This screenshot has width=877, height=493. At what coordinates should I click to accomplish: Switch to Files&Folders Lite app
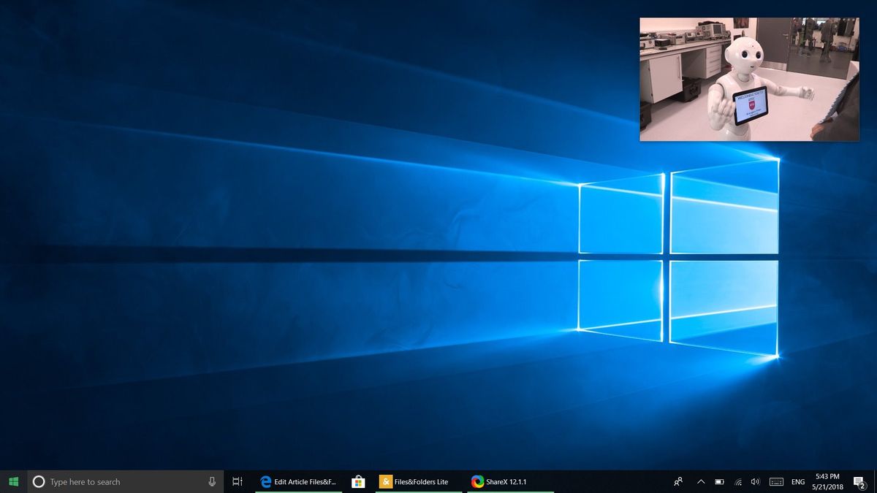(x=417, y=481)
